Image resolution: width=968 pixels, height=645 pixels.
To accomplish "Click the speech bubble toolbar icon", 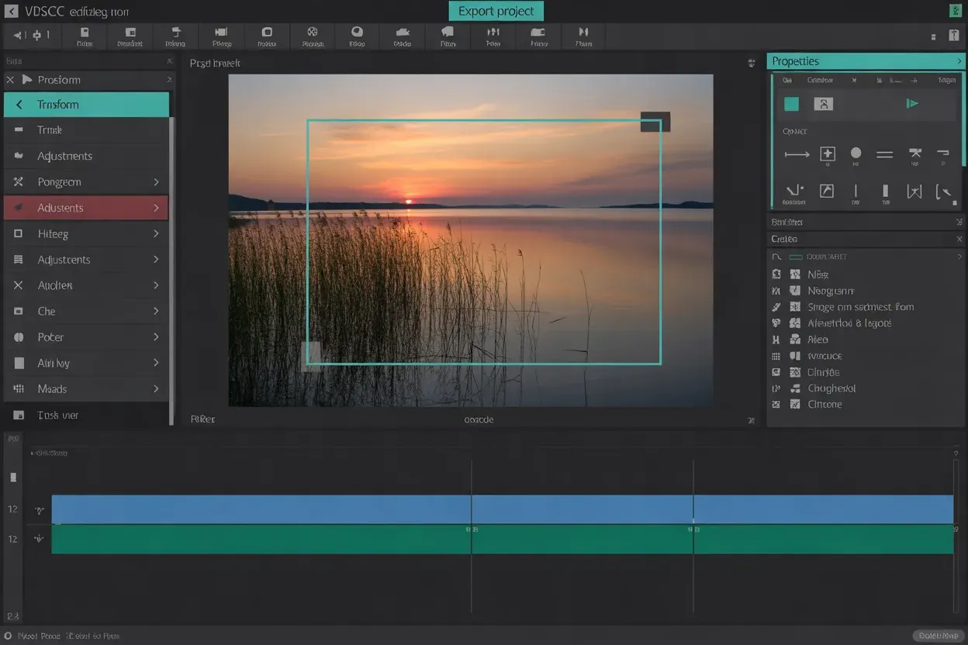I will 448,33.
